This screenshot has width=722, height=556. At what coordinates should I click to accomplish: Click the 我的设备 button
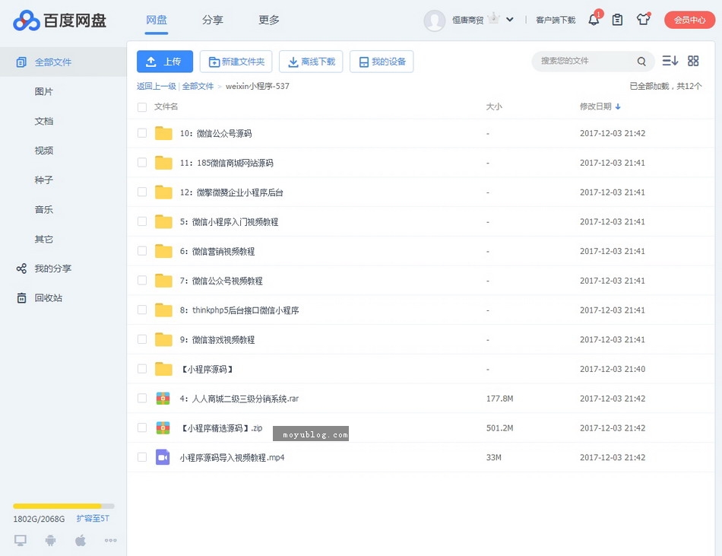tap(382, 62)
